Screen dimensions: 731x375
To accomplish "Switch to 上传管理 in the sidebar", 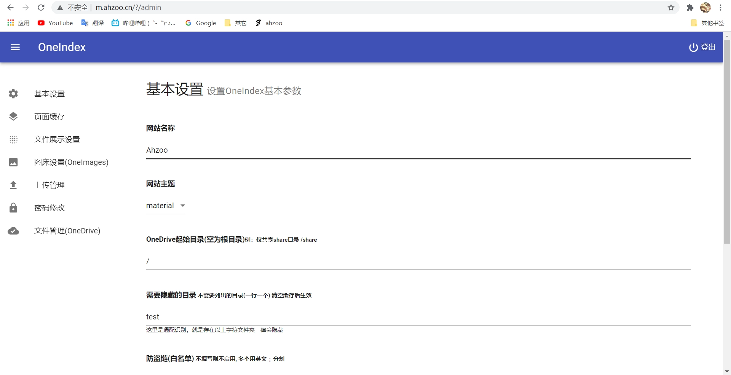I will pos(49,185).
